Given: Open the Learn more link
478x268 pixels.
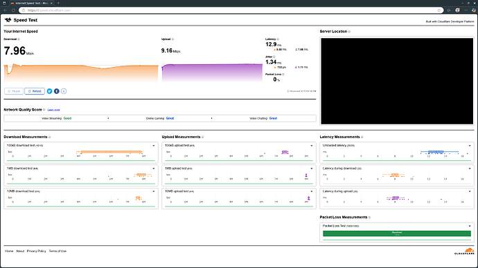Looking at the screenshot, I should pyautogui.click(x=53, y=110).
